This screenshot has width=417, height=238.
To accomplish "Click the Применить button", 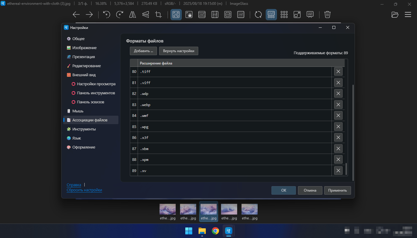I will (337, 190).
